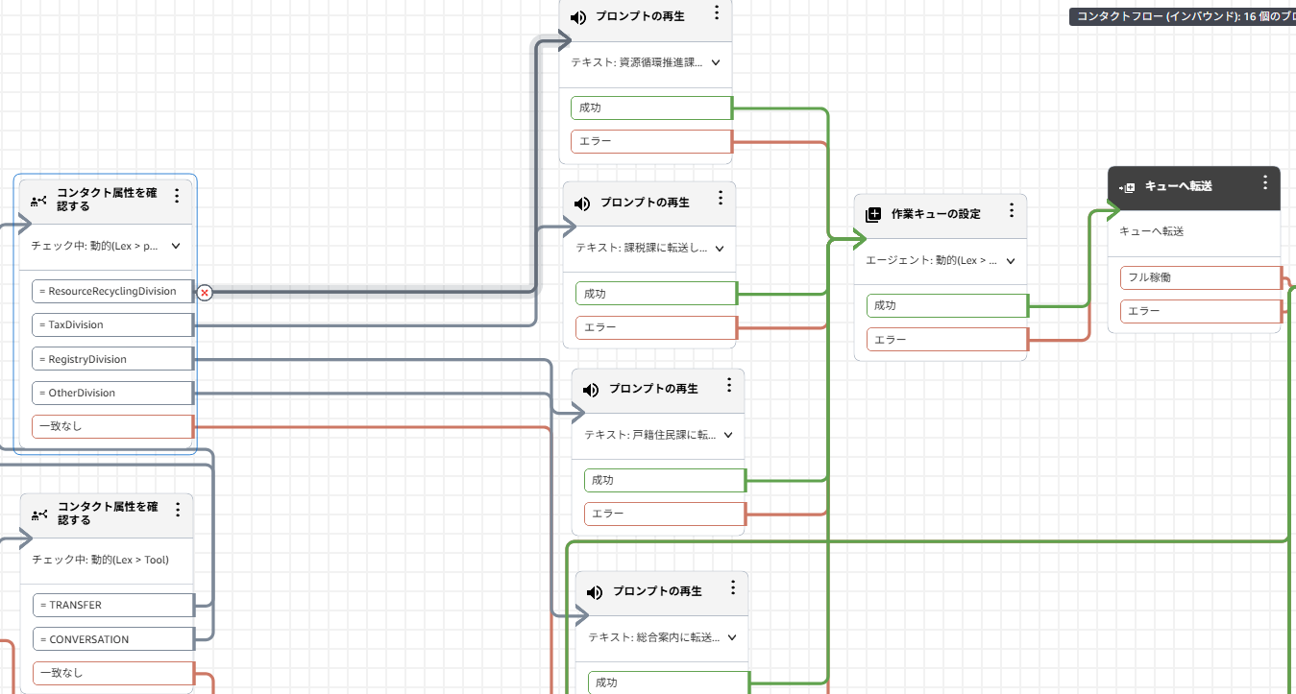Click the = TRANSFER condition branch
The width and height of the screenshot is (1296, 694).
click(x=111, y=606)
